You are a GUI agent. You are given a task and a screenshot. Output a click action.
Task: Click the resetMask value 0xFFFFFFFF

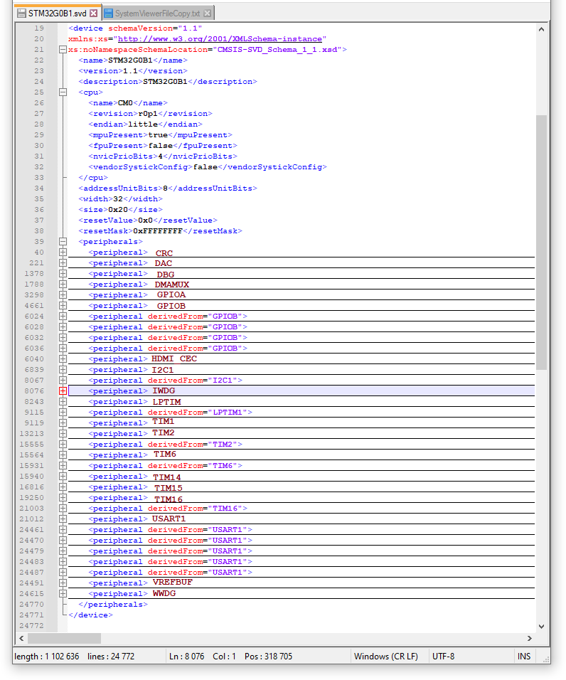pos(157,231)
